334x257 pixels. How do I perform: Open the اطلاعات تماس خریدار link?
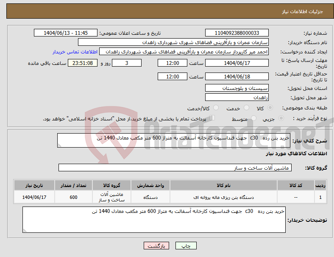[x=75, y=52]
